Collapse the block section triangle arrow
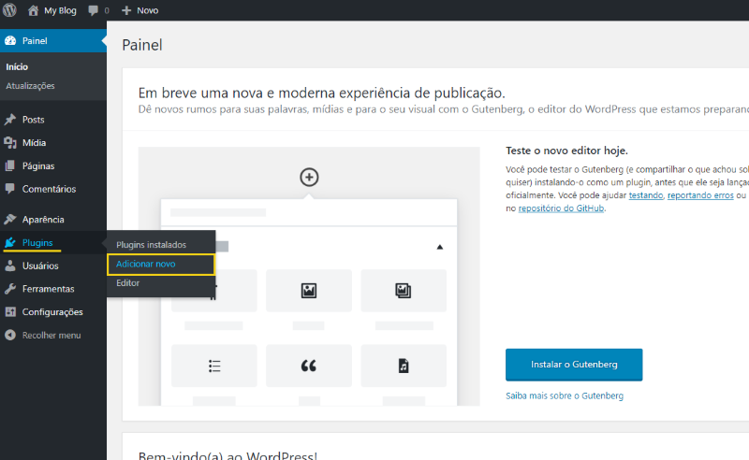The image size is (749, 460). pyautogui.click(x=440, y=247)
